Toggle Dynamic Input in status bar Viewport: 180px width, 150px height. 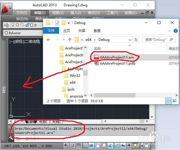pyautogui.click(x=123, y=145)
